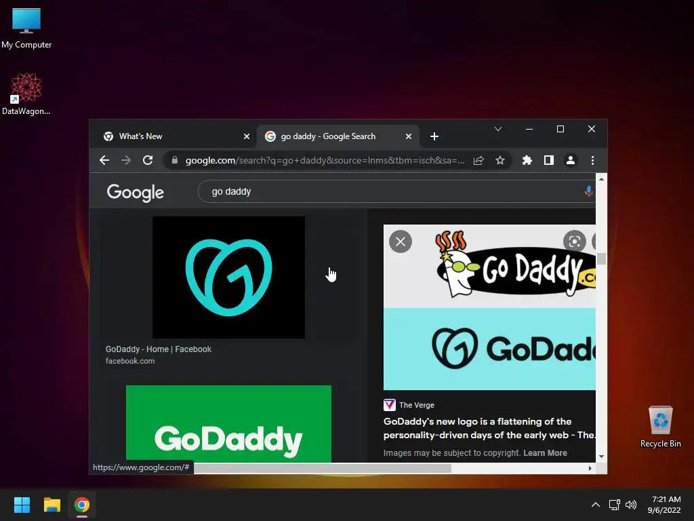Click the facebook.com source text
Image resolution: width=694 pixels, height=521 pixels.
tap(130, 361)
